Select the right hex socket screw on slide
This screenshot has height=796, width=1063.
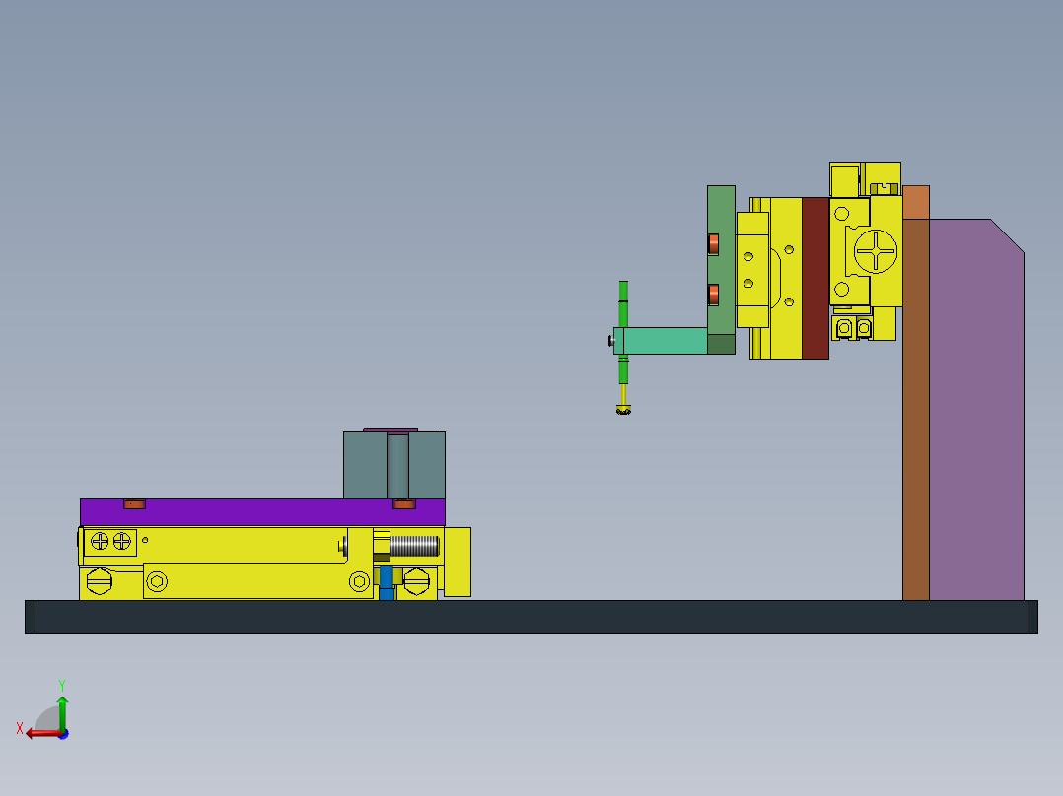click(x=359, y=581)
